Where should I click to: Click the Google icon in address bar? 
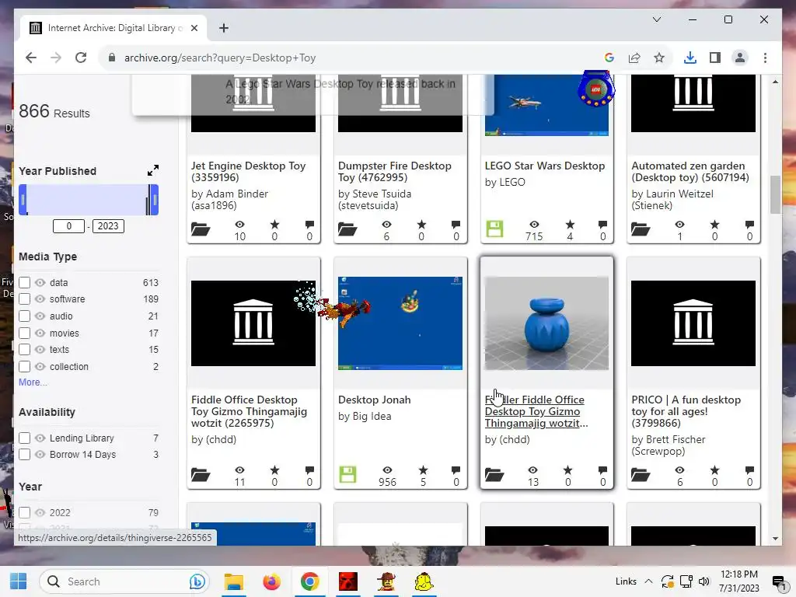pyautogui.click(x=609, y=58)
